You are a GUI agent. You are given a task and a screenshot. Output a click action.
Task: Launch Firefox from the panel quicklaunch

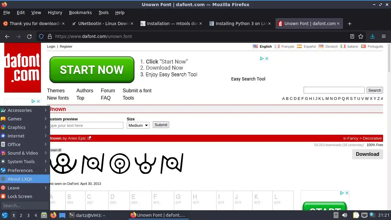53,215
